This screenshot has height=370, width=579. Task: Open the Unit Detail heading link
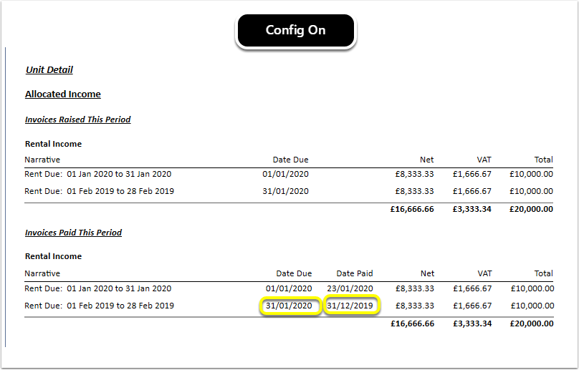(49, 69)
